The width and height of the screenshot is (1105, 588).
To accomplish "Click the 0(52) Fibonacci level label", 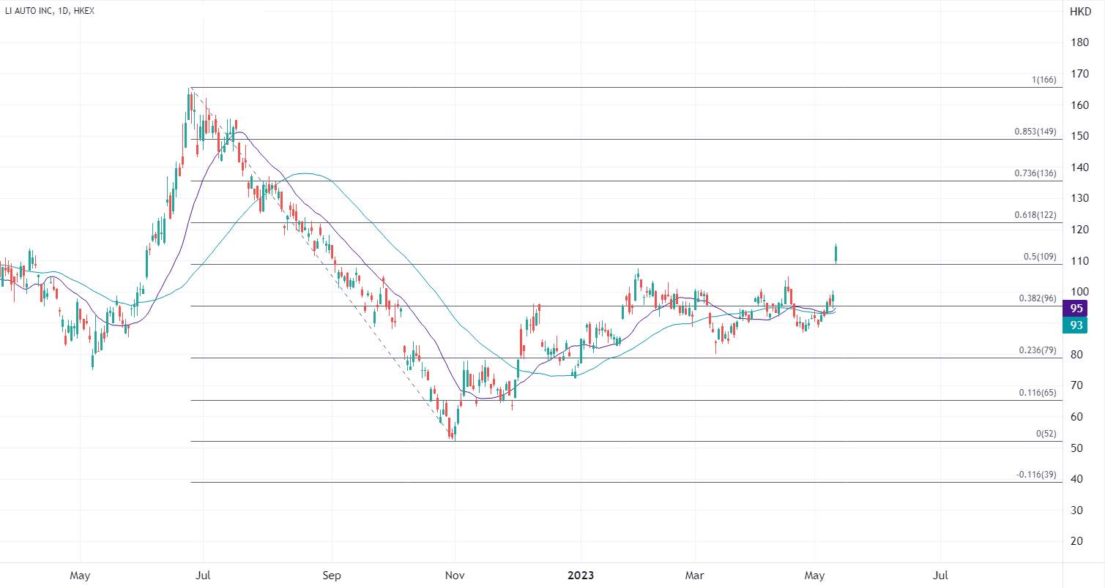I will coord(1046,434).
